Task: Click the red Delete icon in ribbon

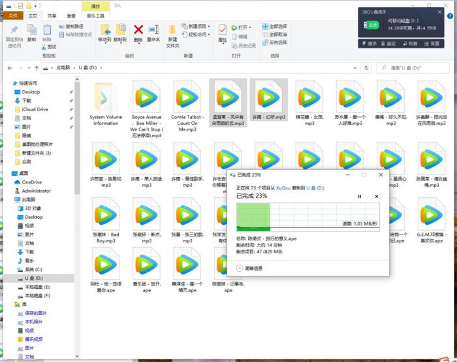Action: [x=138, y=30]
